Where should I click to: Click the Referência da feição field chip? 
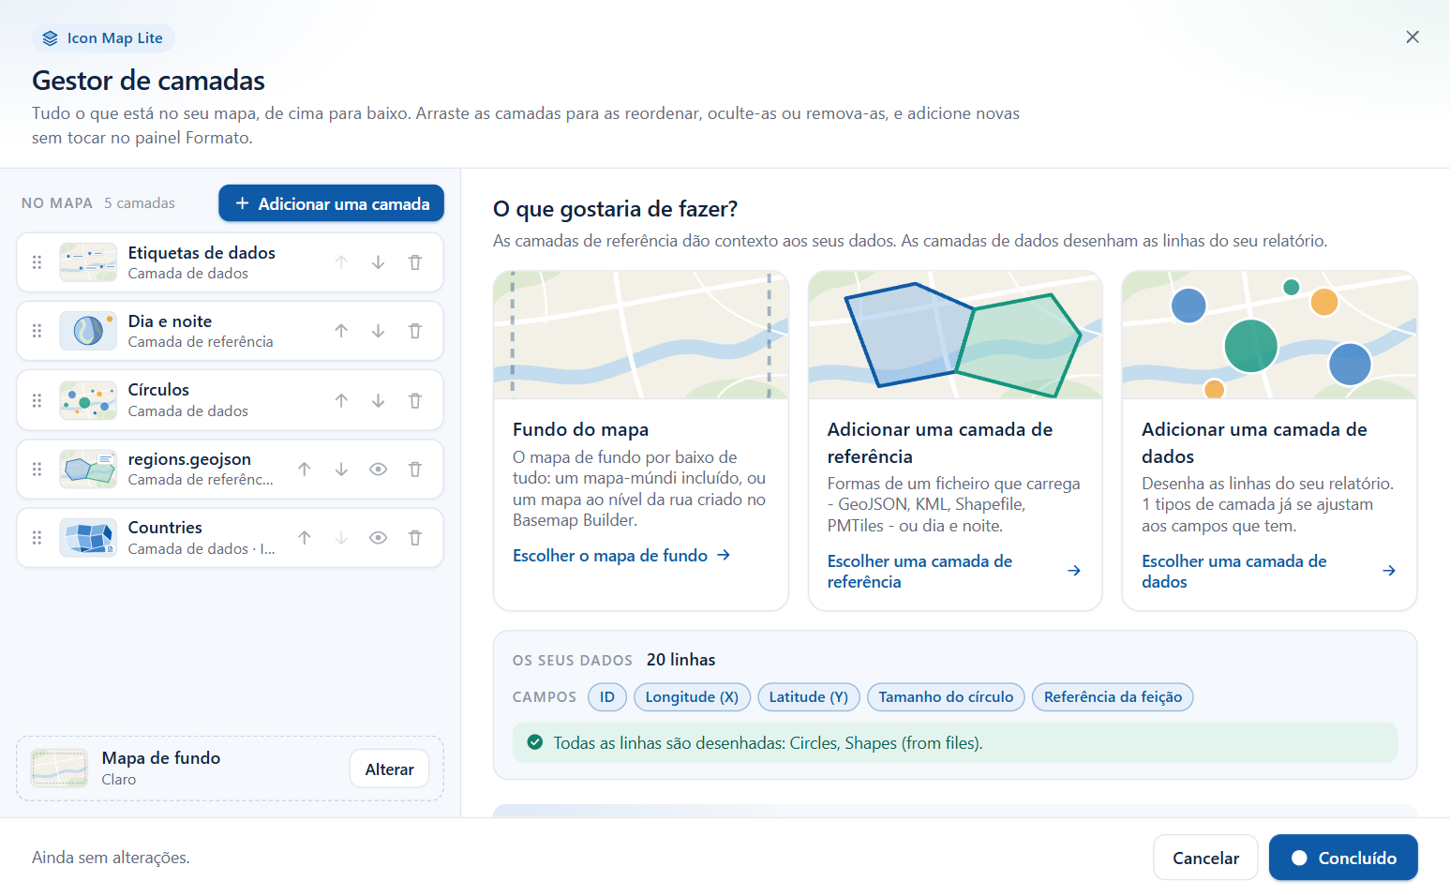[1113, 696]
